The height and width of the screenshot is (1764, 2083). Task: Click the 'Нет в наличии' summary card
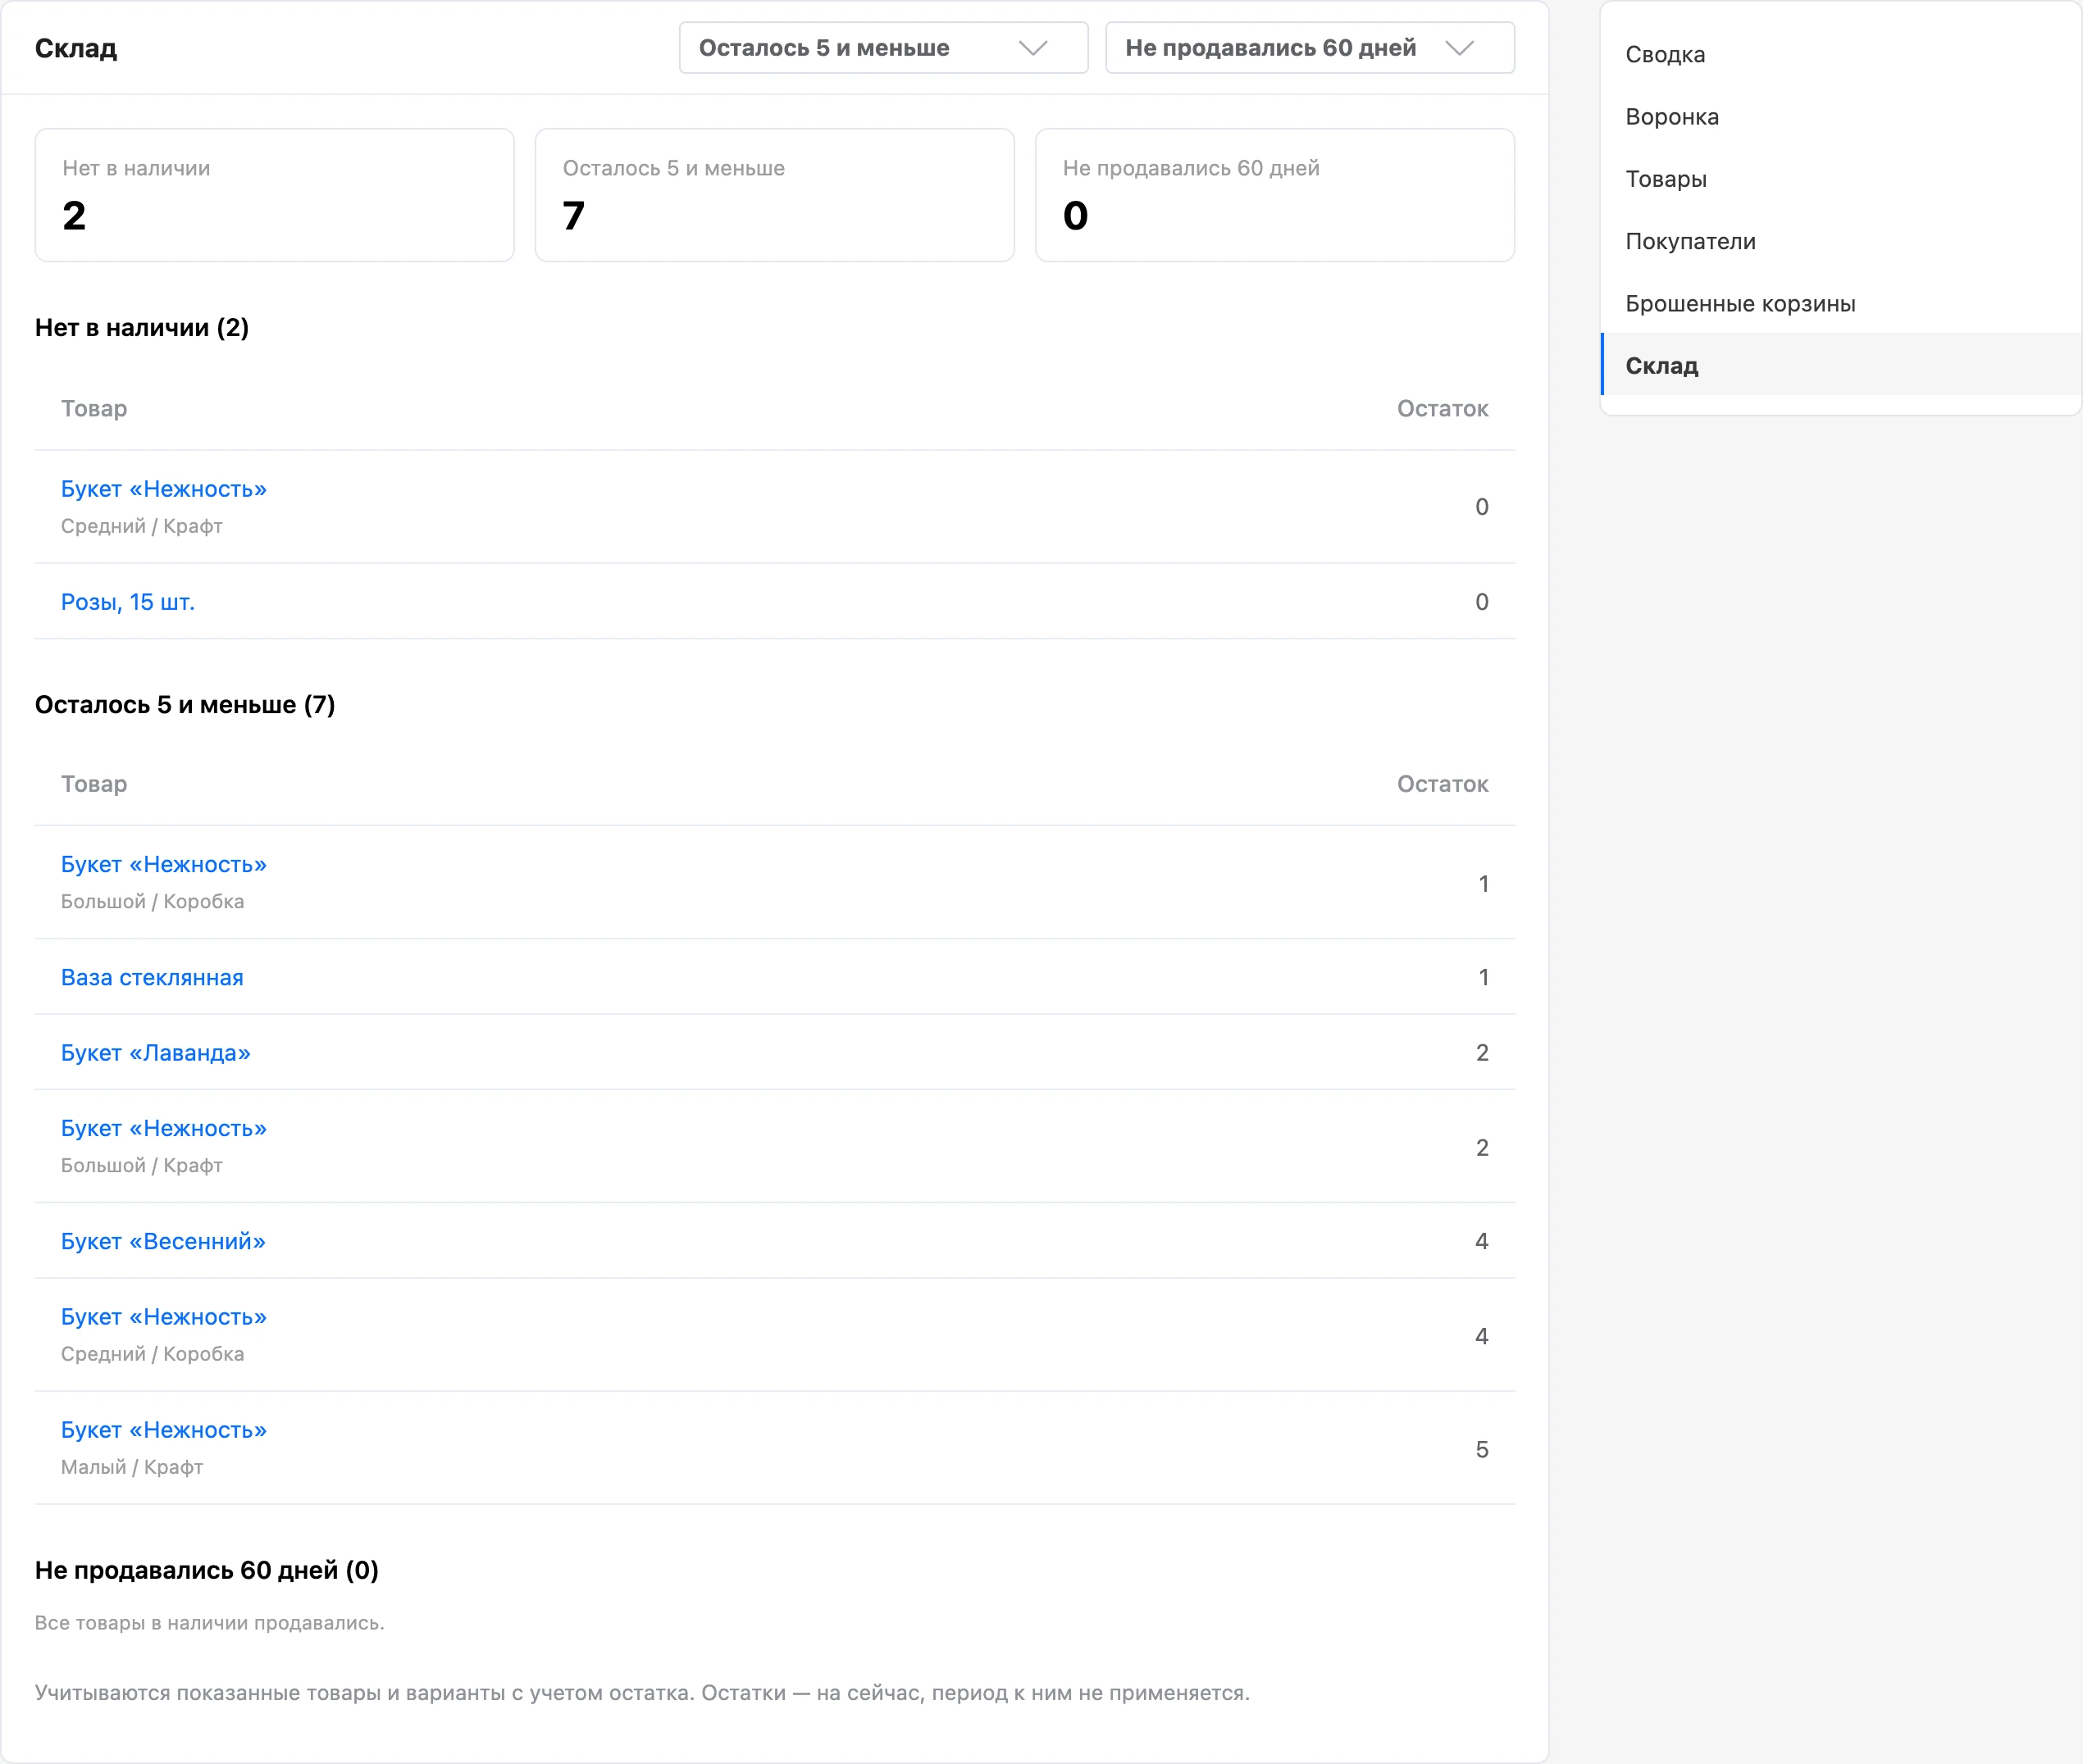click(x=274, y=195)
